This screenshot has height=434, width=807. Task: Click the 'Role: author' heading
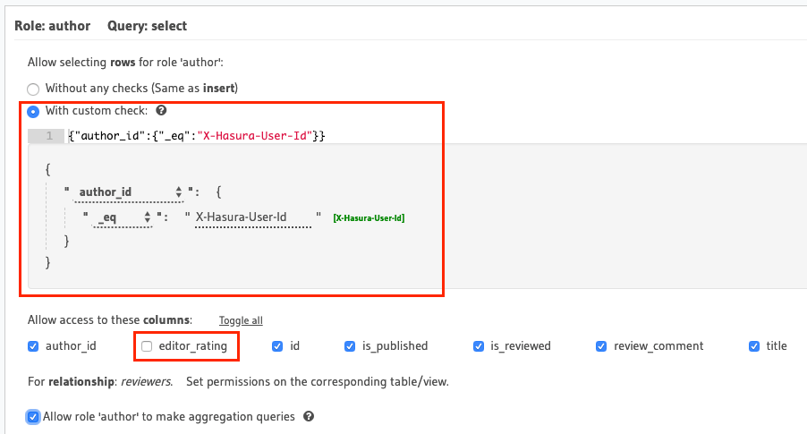pos(53,26)
